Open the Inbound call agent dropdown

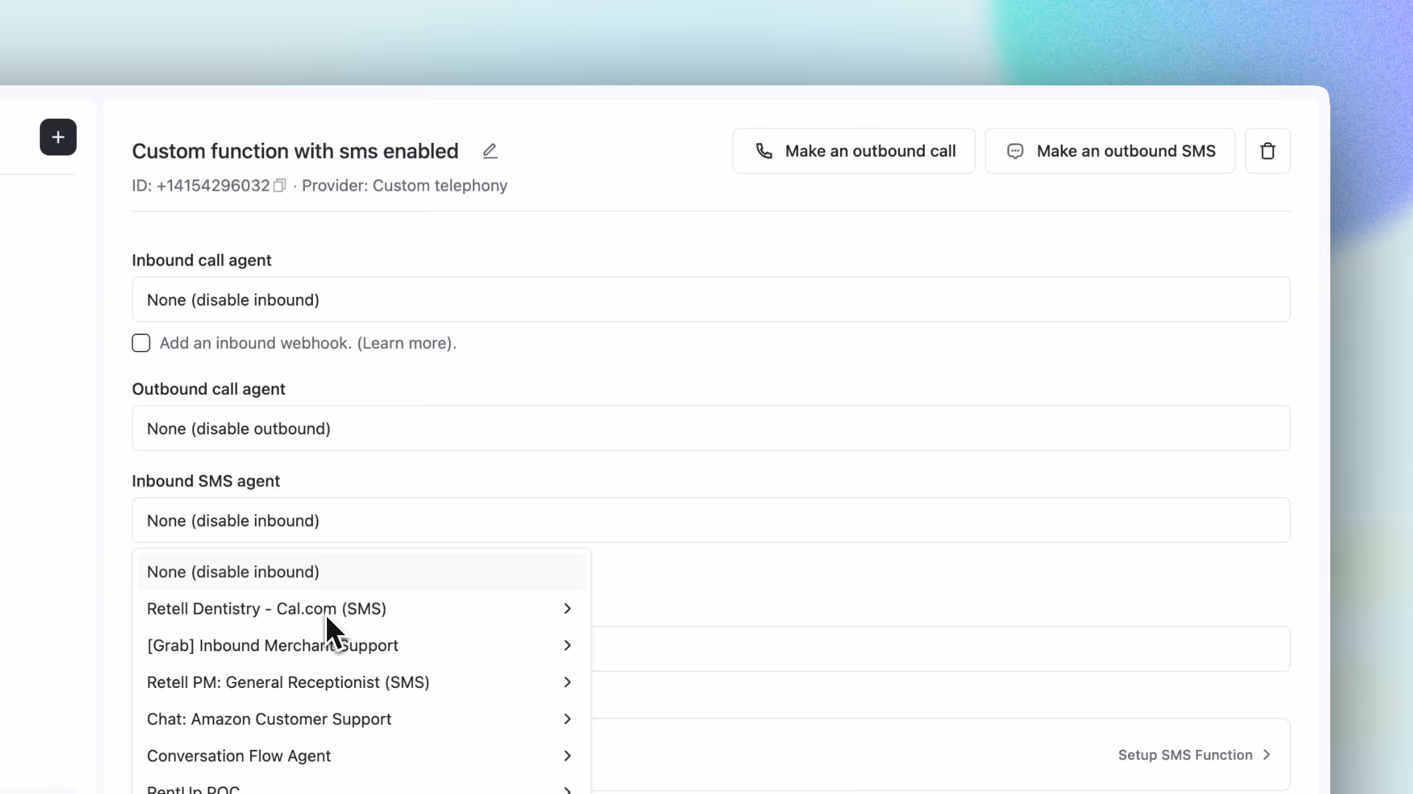711,300
